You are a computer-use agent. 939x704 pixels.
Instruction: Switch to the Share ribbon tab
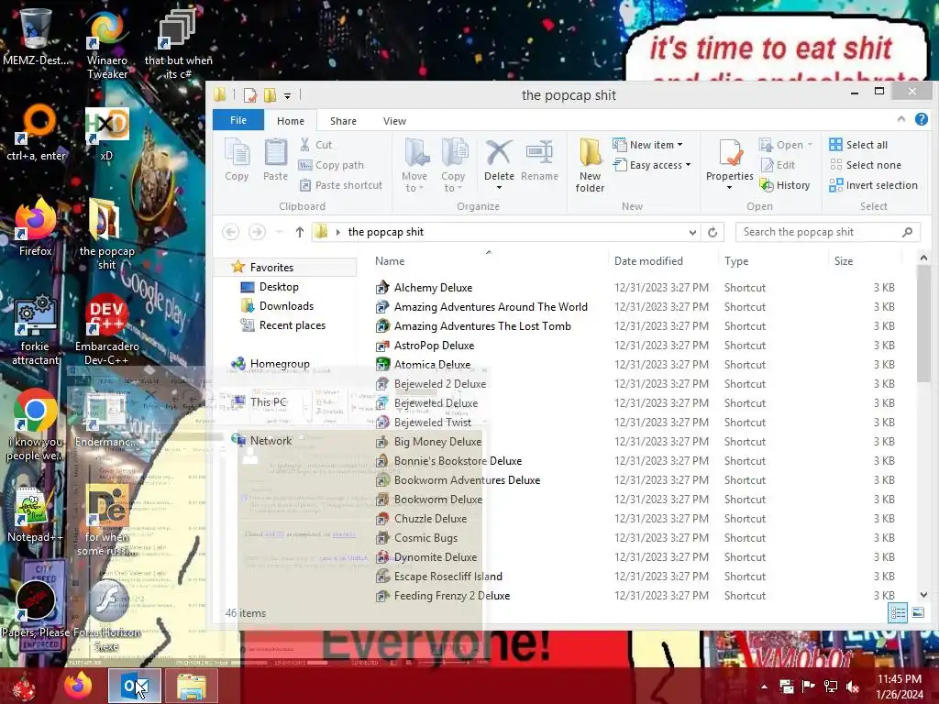pos(343,121)
